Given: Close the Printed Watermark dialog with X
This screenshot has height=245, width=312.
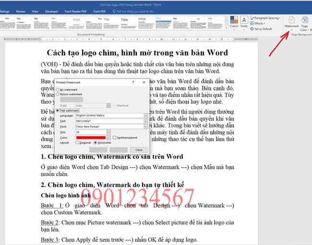Looking at the screenshot, I should point(144,82).
